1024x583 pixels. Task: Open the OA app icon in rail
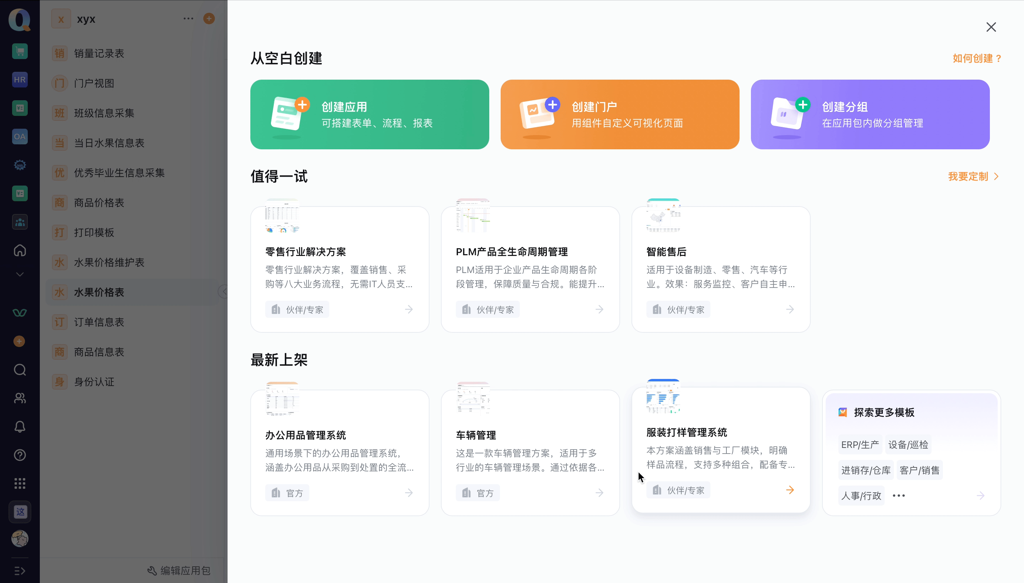(20, 137)
